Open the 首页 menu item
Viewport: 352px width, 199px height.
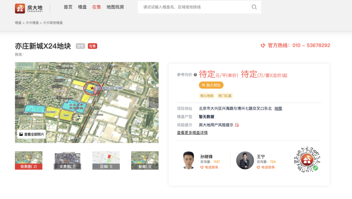point(68,7)
